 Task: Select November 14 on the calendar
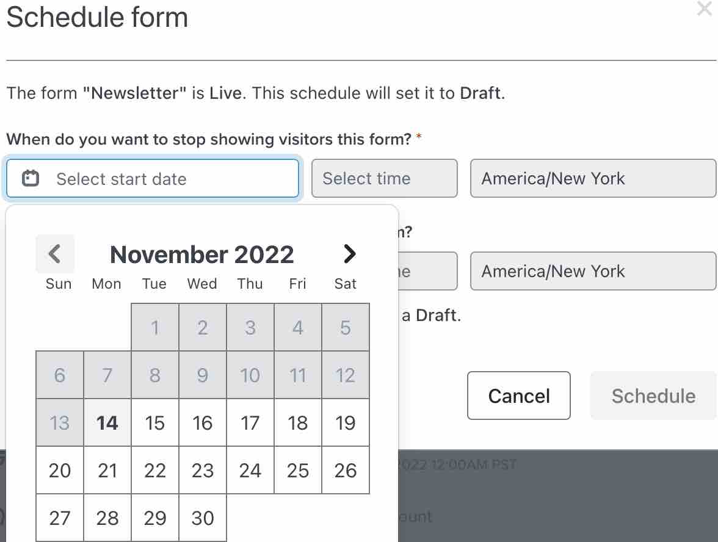click(107, 422)
